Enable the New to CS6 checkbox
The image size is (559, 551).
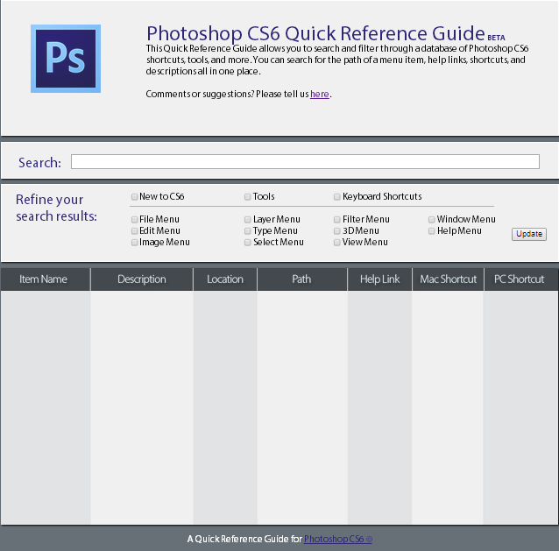pos(134,197)
